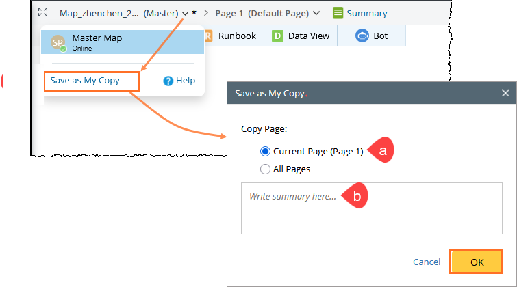Image resolution: width=517 pixels, height=287 pixels.
Task: Open the green Summary icon
Action: [338, 13]
